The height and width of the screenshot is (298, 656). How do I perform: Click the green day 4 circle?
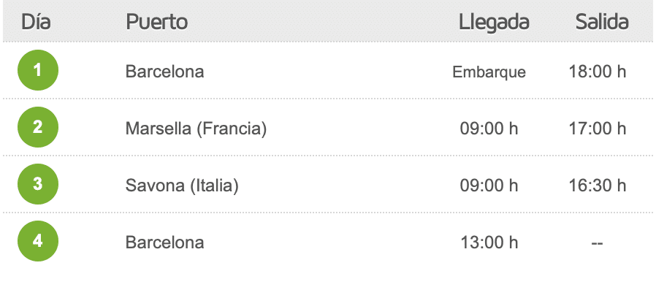click(x=38, y=241)
